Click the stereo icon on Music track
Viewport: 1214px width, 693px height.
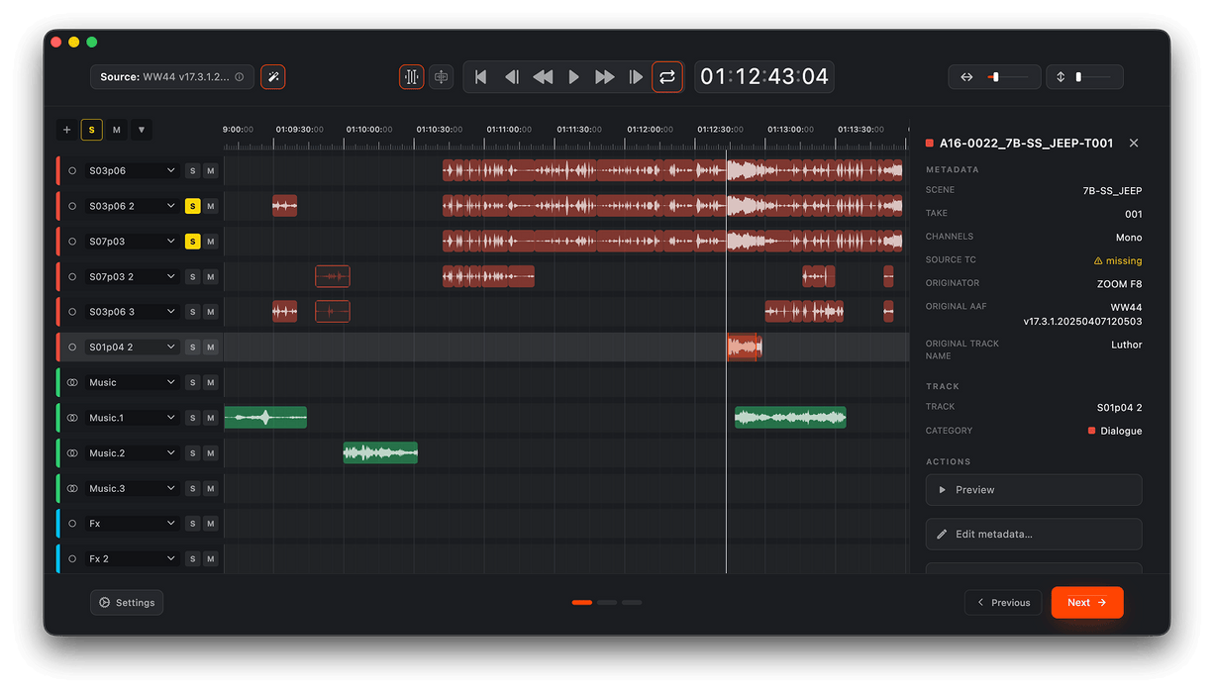point(72,382)
